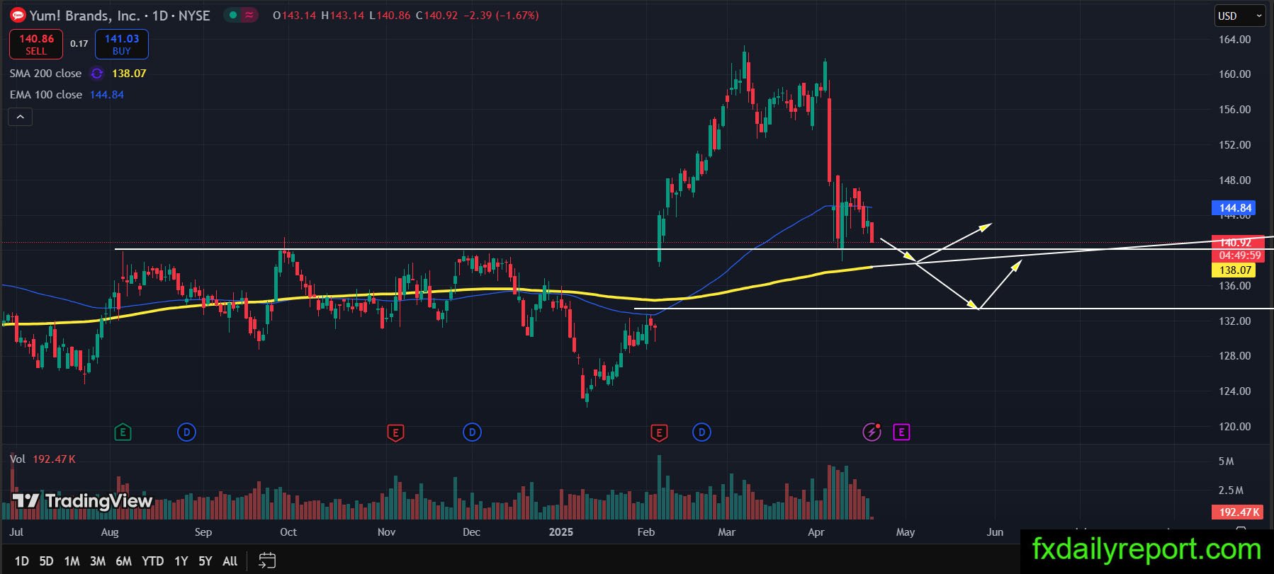Image resolution: width=1274 pixels, height=574 pixels.
Task: Click the 164.00 price axis label
Action: (x=1234, y=40)
